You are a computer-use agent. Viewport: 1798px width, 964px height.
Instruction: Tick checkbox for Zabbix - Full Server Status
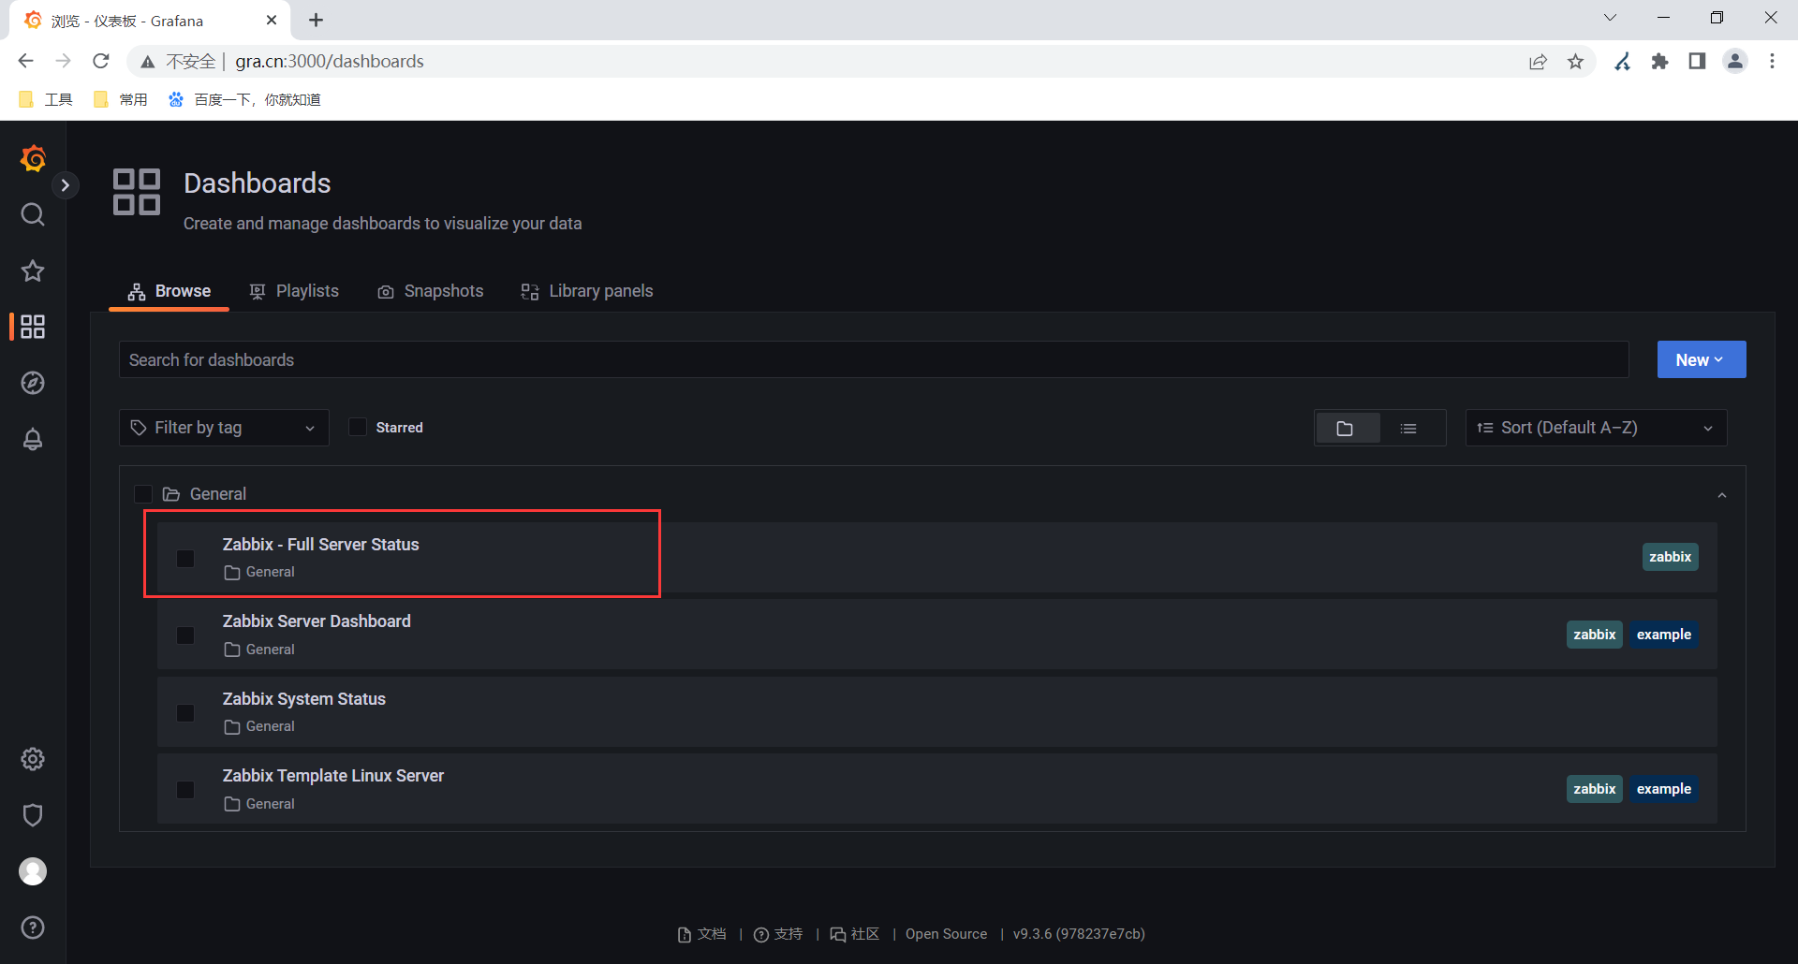point(185,559)
